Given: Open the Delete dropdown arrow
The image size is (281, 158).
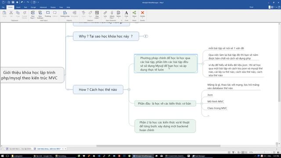Looking at the screenshot, I should pyautogui.click(x=142, y=18).
